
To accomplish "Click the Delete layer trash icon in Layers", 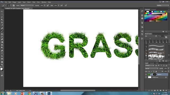I will tap(166, 91).
